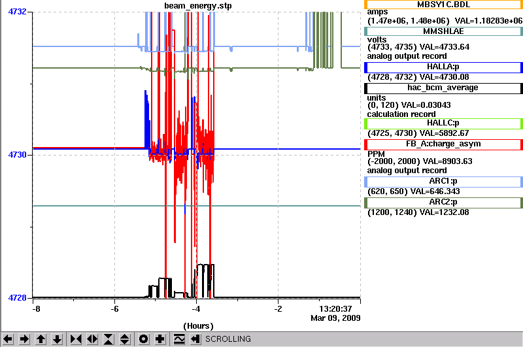
Task: Click the plus-sign toolbar icon
Action: pos(160,339)
